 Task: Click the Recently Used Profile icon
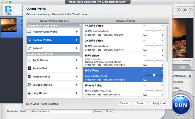tap(29, 31)
